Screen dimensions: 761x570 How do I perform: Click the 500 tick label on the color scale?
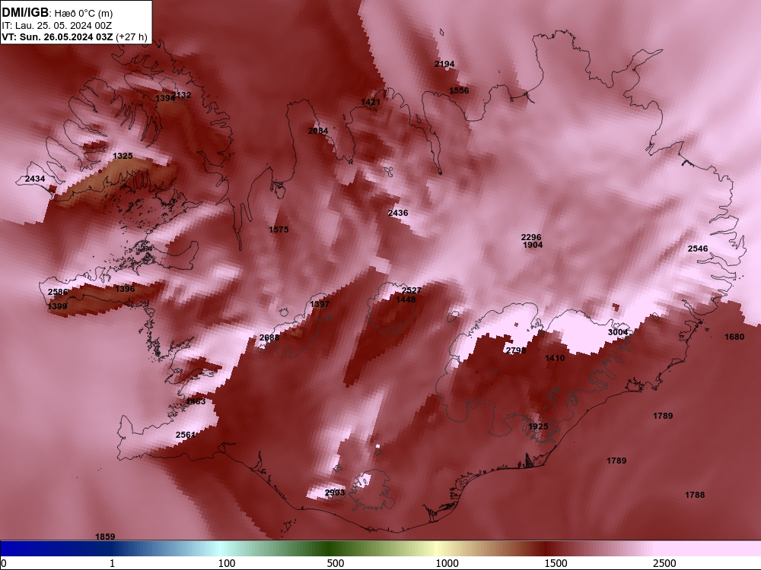coord(336,563)
